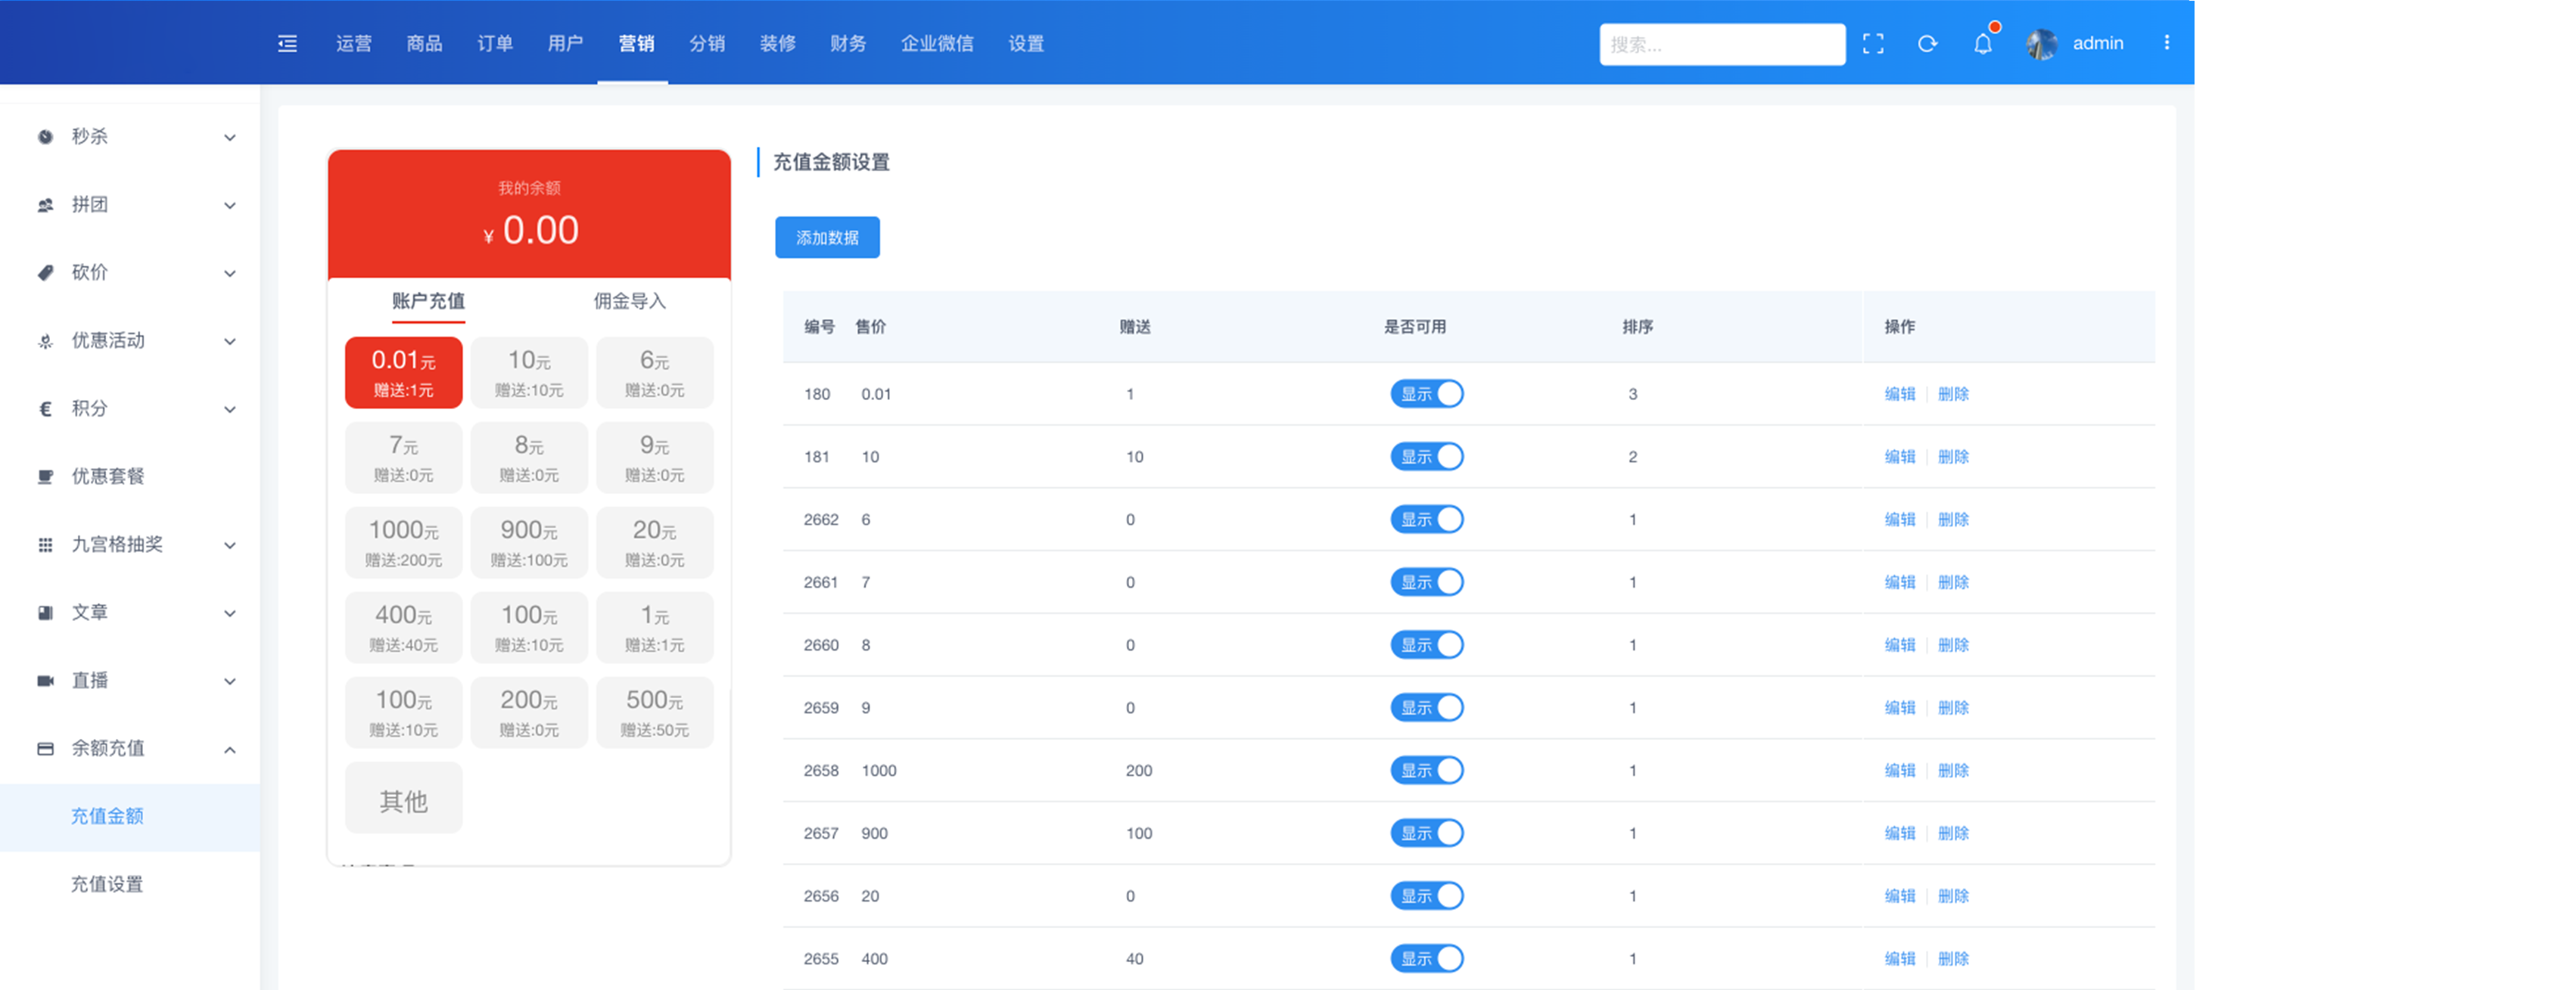Toggle fullscreen mode icon
The height and width of the screenshot is (990, 2576).
[x=1872, y=43]
